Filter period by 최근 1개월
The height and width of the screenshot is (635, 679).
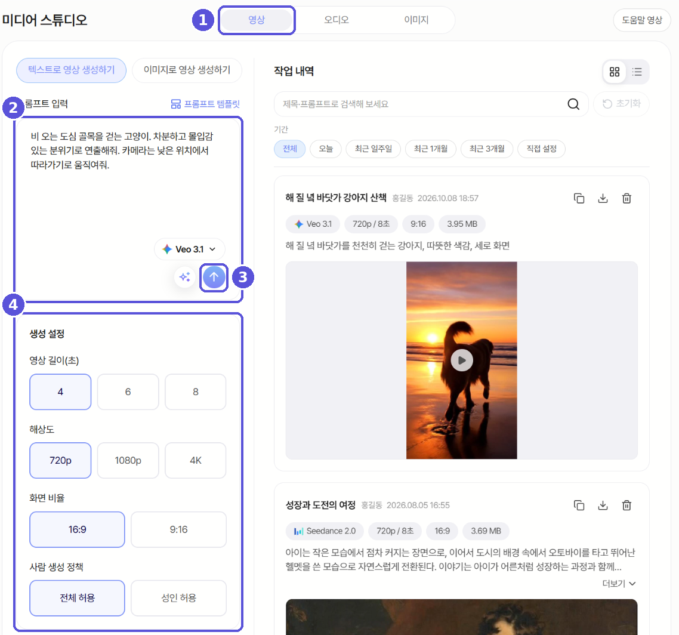tap(430, 149)
